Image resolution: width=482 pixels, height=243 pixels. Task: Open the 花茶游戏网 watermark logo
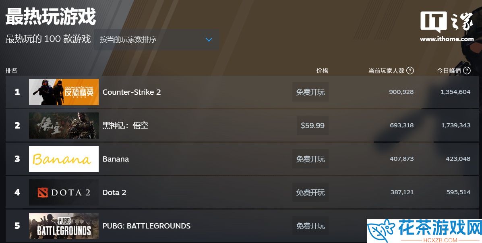coord(424,231)
